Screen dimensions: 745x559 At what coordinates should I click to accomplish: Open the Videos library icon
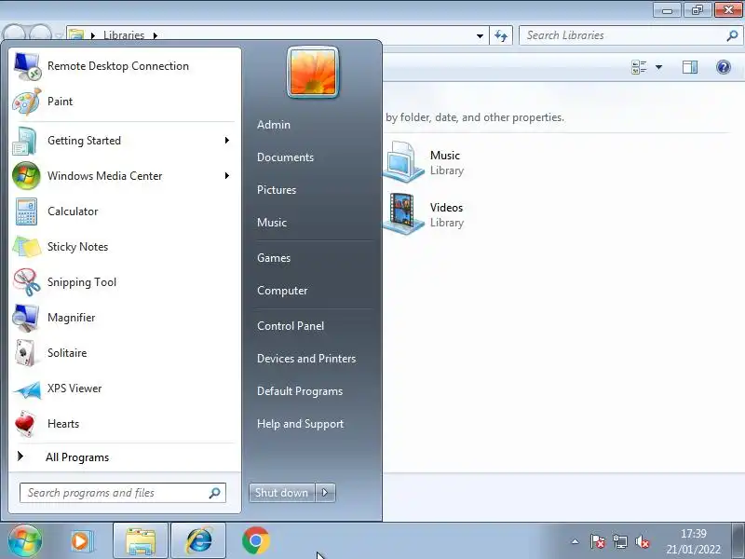tap(403, 214)
